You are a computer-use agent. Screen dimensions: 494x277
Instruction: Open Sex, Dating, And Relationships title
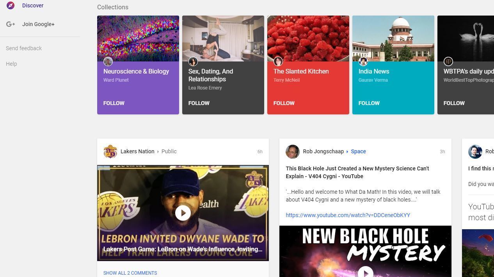(x=211, y=75)
